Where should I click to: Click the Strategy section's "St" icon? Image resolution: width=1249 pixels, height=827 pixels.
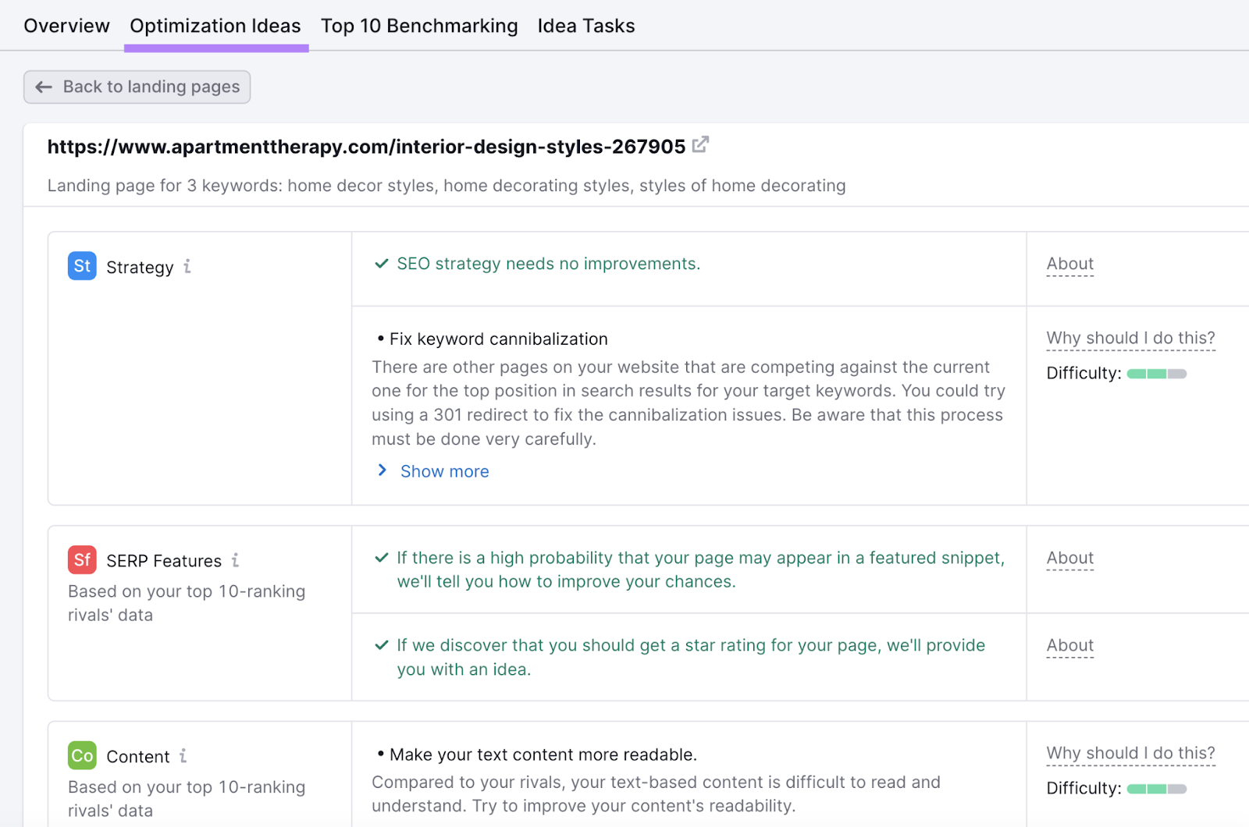point(81,266)
